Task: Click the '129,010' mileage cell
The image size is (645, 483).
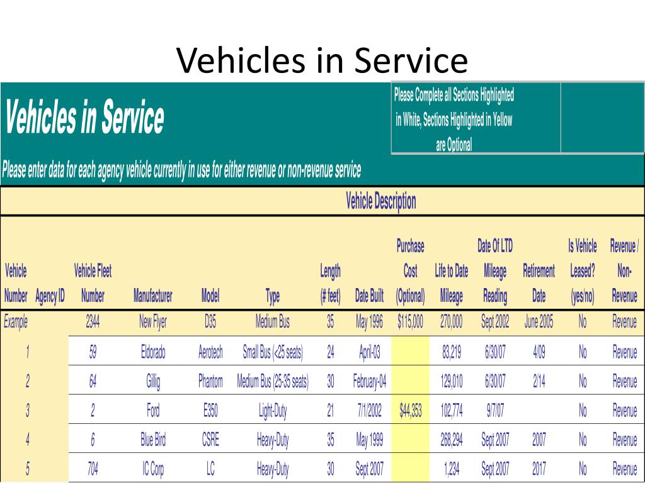Action: click(x=451, y=382)
